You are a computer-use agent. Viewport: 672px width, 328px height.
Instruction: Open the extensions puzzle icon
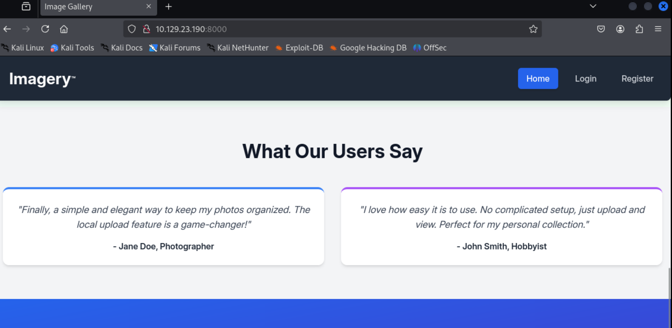(x=639, y=29)
